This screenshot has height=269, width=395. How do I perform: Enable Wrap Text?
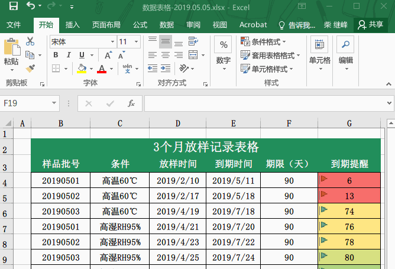point(193,41)
